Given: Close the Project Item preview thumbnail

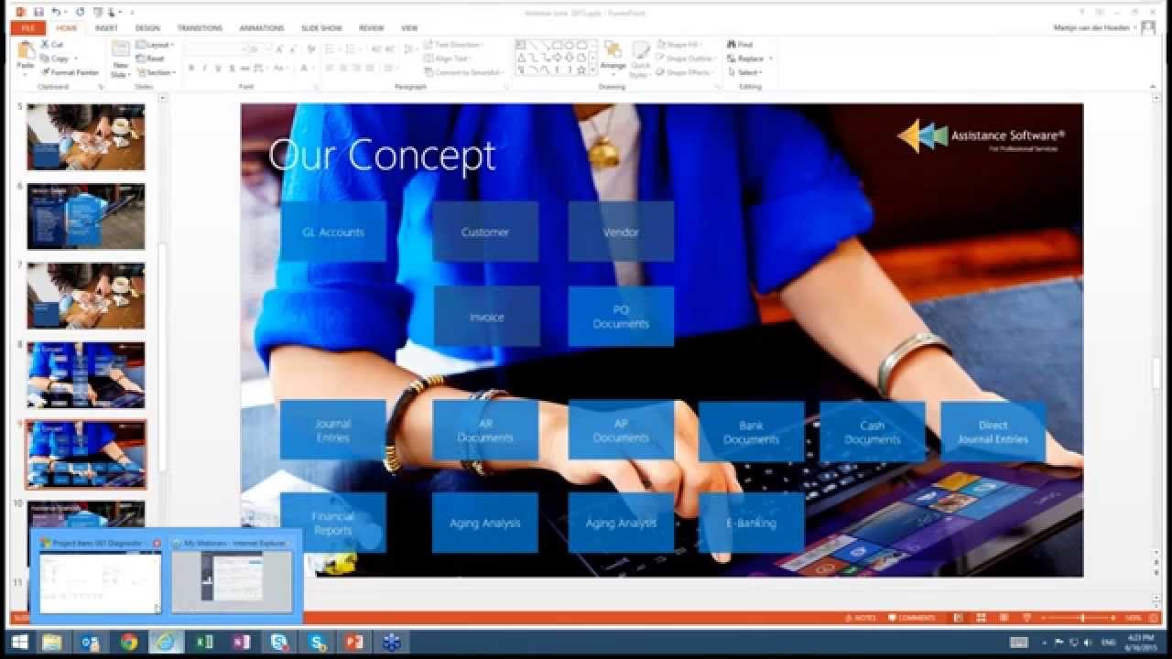Looking at the screenshot, I should point(157,544).
